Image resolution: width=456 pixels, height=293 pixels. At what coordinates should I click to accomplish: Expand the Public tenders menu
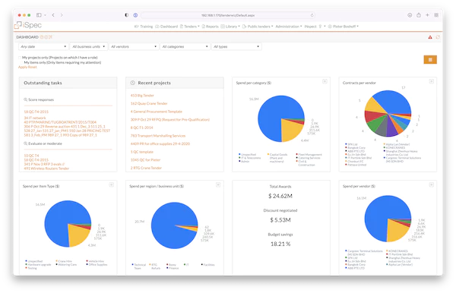(258, 27)
